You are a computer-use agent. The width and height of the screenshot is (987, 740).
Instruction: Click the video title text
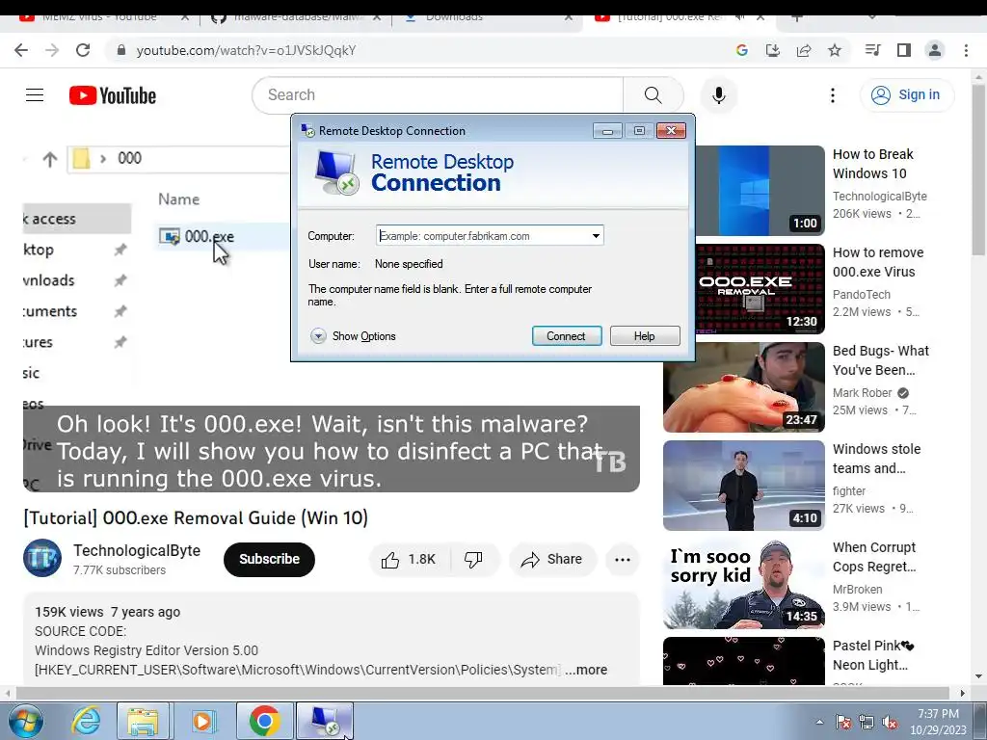196,517
